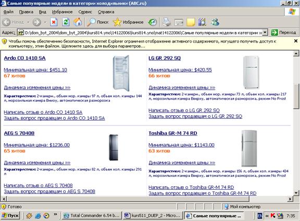Click the Print printer icon
300x221 pixels.
[167, 22]
